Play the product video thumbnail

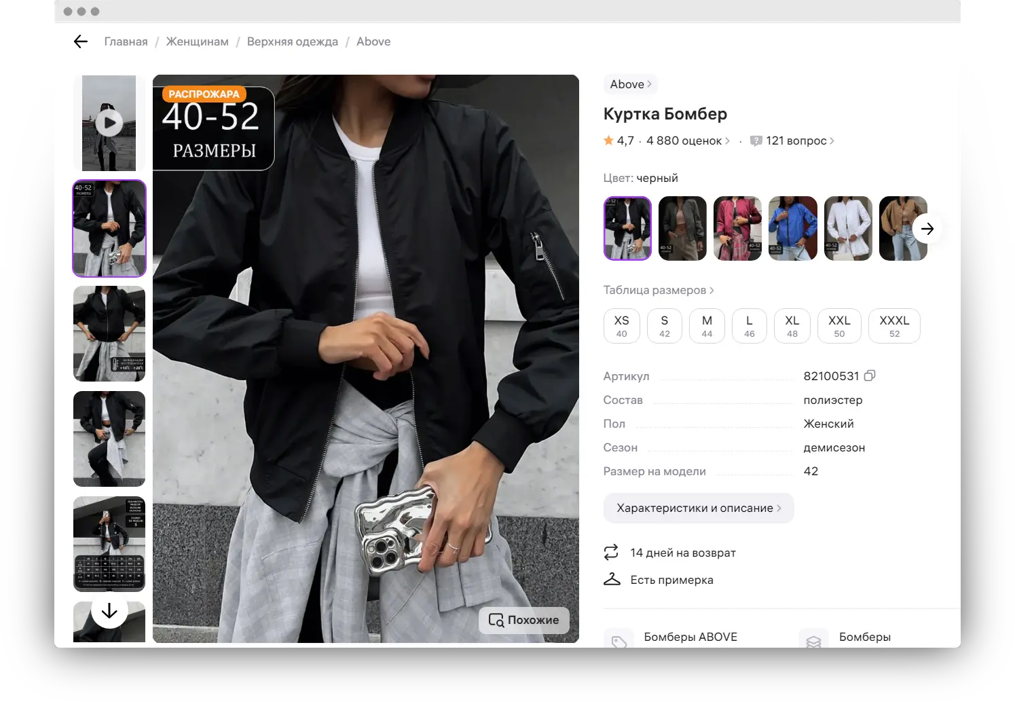(109, 123)
